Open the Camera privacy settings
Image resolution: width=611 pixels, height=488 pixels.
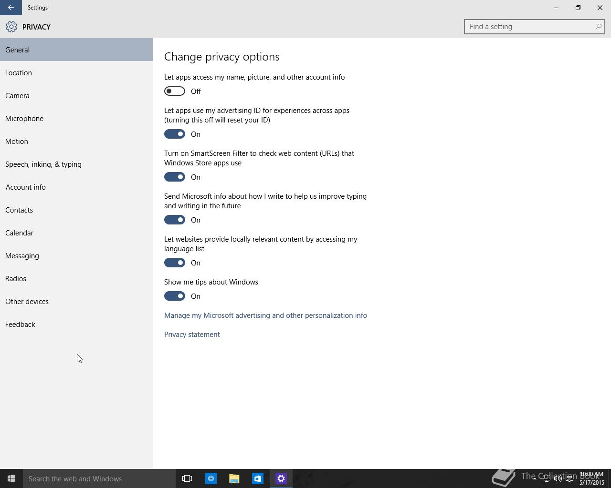point(76,95)
